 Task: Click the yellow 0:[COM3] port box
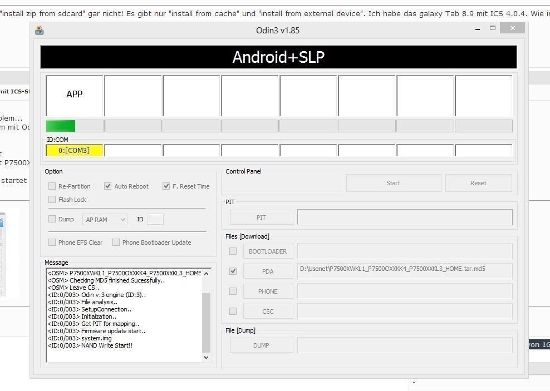click(x=75, y=150)
